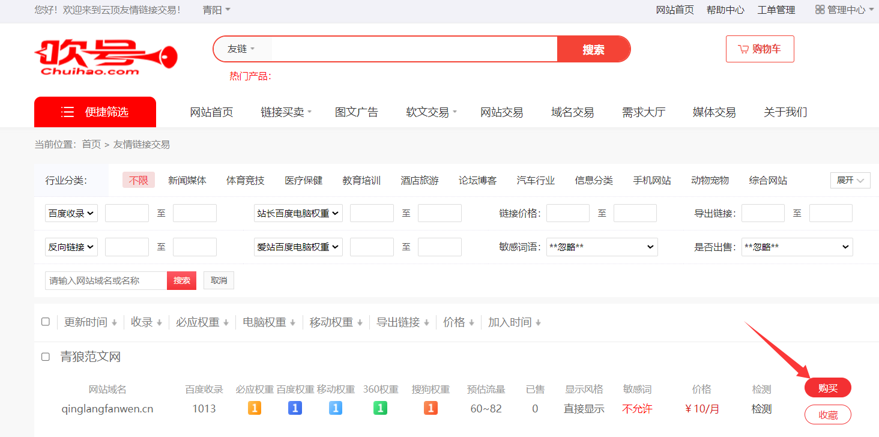Open the 爱站百度电脑权重 select box
This screenshot has width=879, height=437.
click(x=298, y=247)
